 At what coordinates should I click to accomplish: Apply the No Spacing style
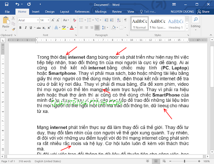(157, 23)
